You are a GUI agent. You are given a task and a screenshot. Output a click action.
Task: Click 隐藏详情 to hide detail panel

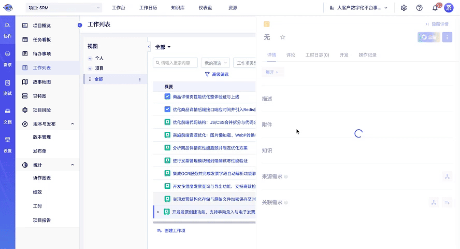click(x=436, y=24)
